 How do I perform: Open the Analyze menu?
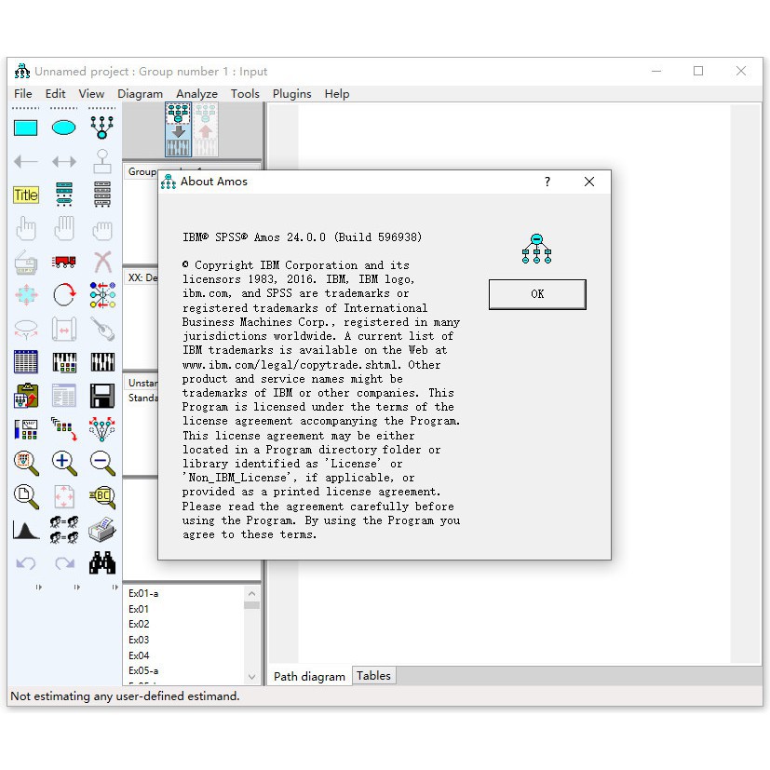coord(196,94)
